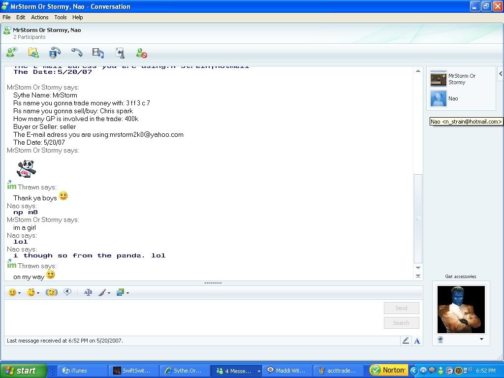This screenshot has height=378, width=504.
Task: Click the 6:52 PM taskbar clock
Action: [485, 371]
